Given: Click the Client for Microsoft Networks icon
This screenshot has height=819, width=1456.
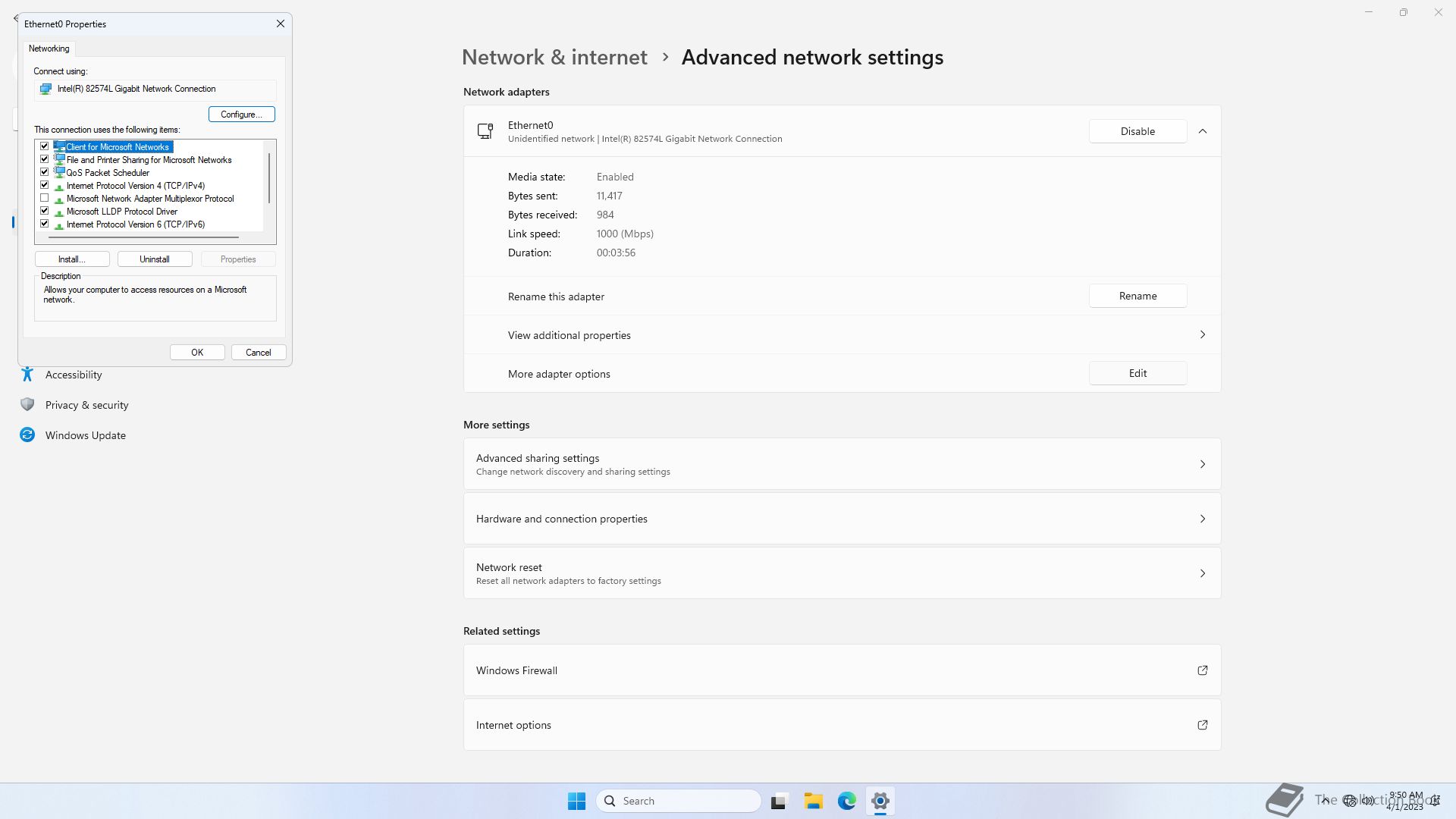Looking at the screenshot, I should tap(59, 146).
